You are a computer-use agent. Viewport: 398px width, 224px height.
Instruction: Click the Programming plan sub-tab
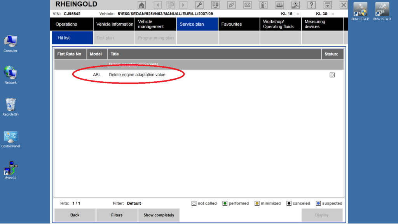coord(155,38)
